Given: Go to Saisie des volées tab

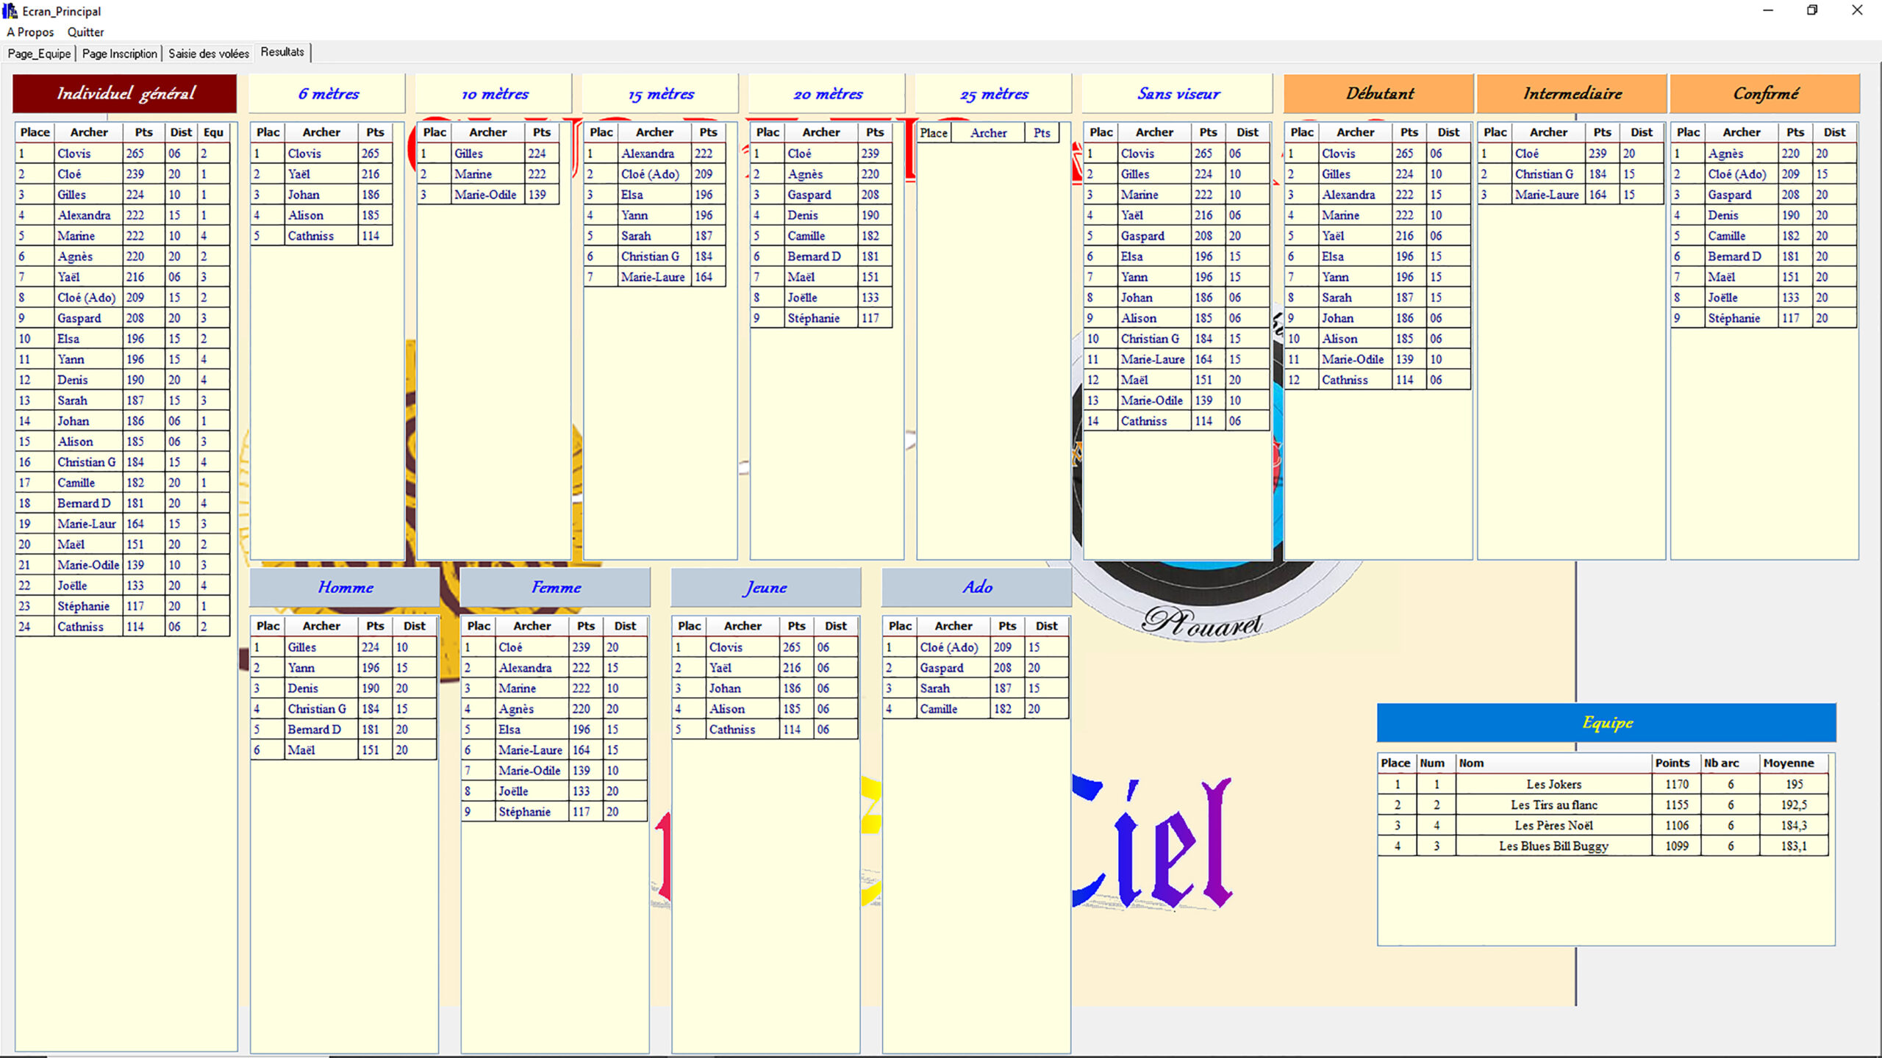Looking at the screenshot, I should coord(208,54).
